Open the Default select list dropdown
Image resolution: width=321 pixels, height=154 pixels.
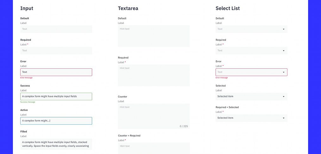tap(251, 29)
